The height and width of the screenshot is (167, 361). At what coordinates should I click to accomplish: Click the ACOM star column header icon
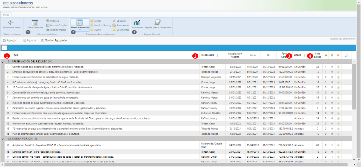pyautogui.click(x=338, y=55)
